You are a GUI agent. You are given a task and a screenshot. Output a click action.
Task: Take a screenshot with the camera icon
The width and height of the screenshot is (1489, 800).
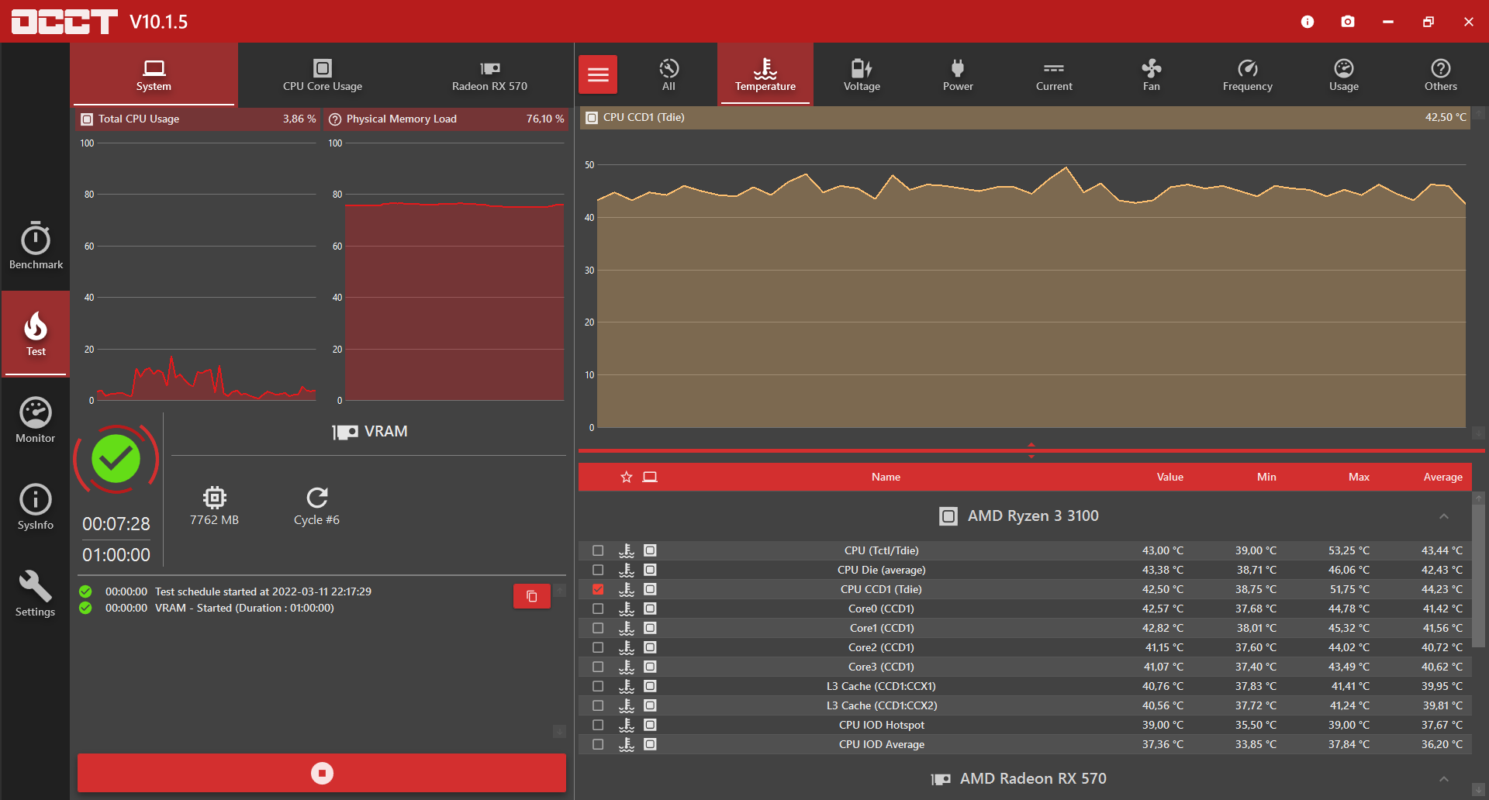coord(1348,22)
